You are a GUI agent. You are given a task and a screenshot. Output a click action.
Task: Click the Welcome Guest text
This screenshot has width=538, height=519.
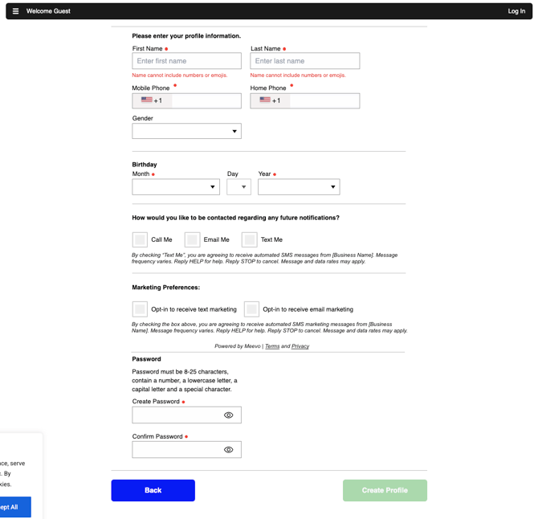point(48,11)
